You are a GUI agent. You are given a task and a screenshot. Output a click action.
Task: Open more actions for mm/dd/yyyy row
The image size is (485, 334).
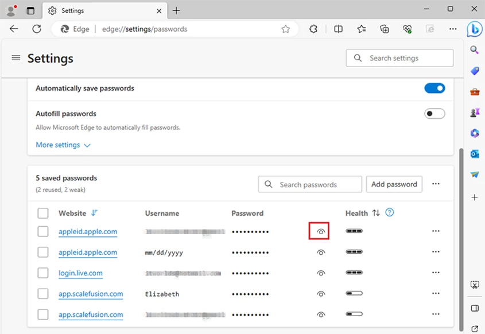click(436, 252)
